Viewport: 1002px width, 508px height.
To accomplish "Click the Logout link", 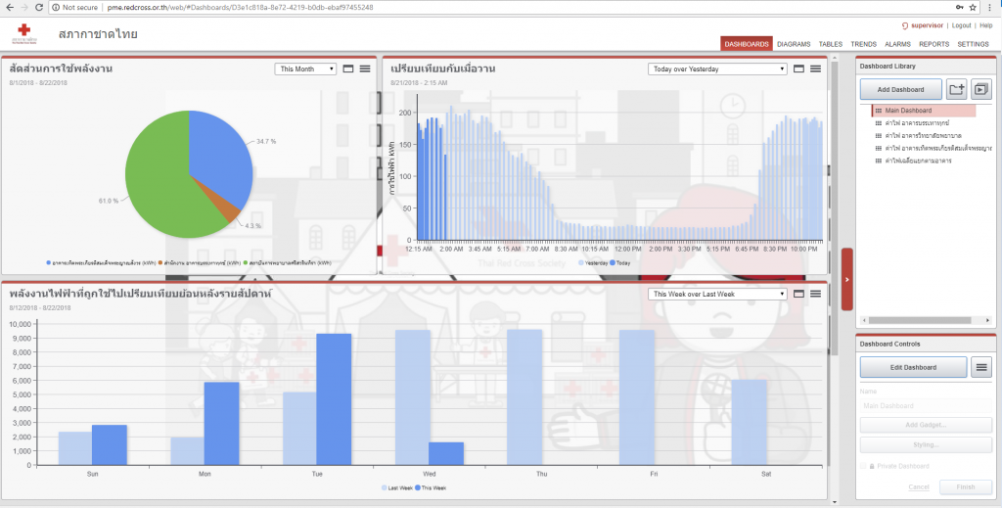I will (961, 24).
